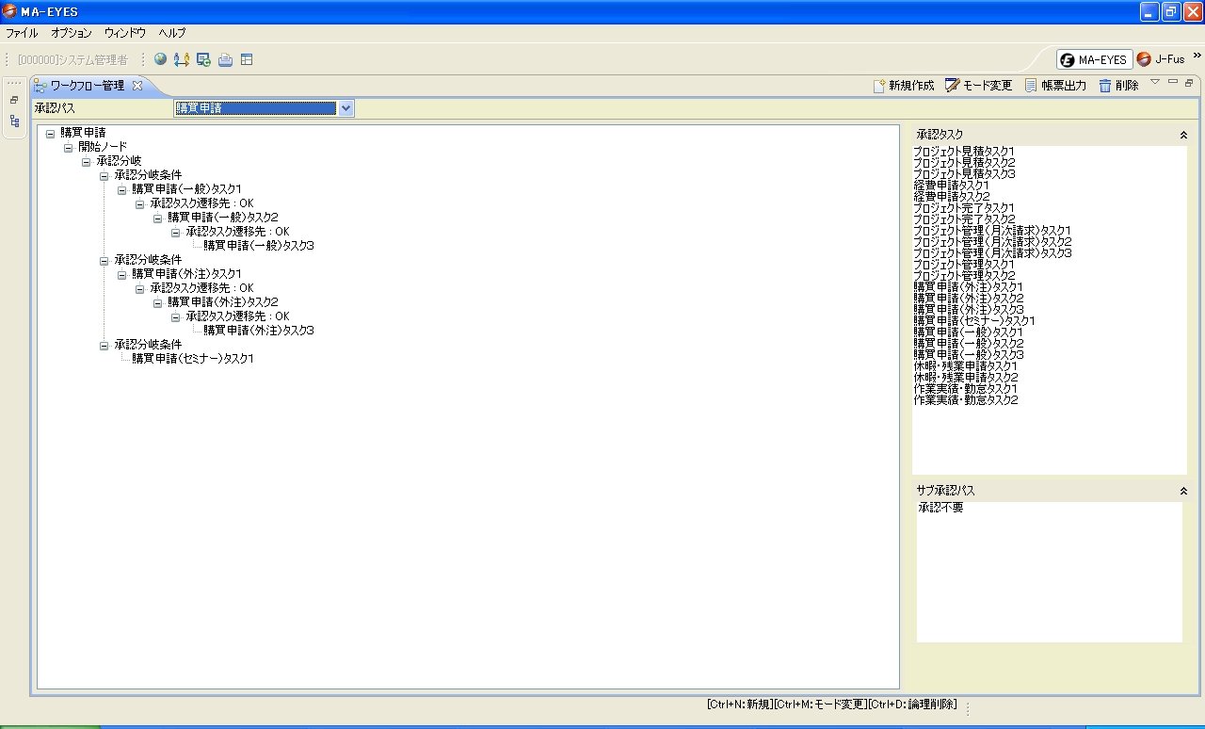This screenshot has height=729, width=1205.
Task: Select 作業実績・勤怠タスク2 in the list
Action: coord(966,400)
